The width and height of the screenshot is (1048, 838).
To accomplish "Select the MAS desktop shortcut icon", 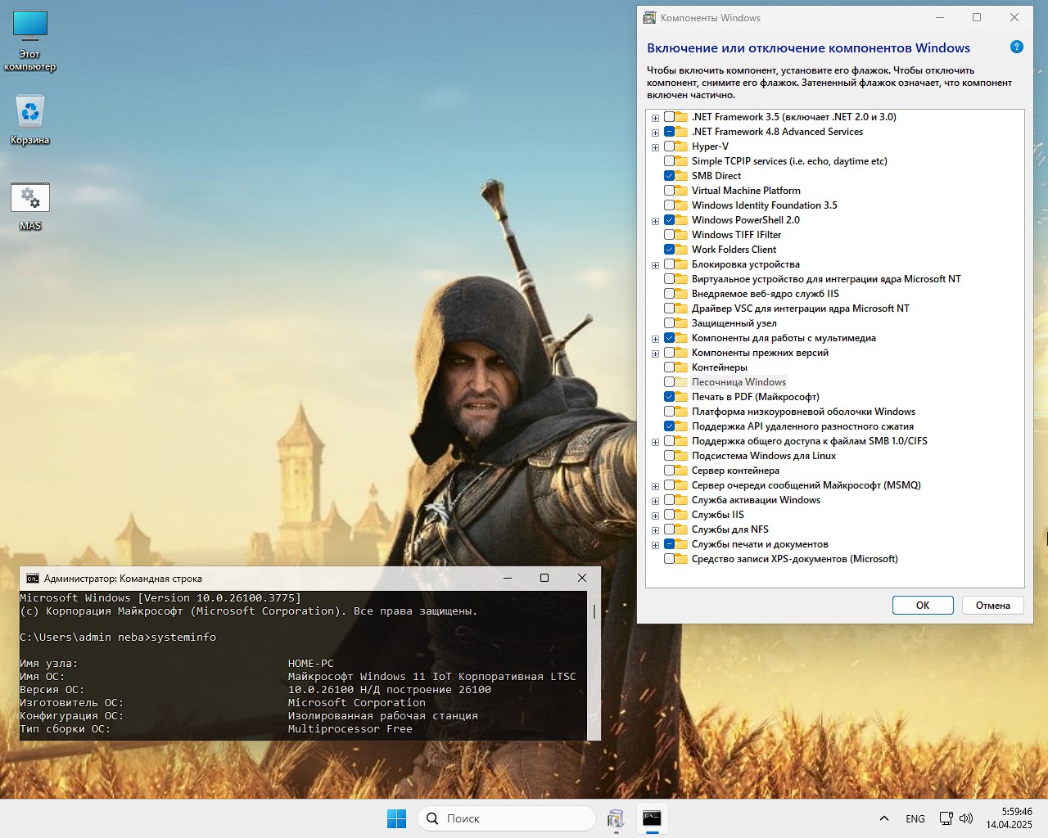I will pos(30,206).
